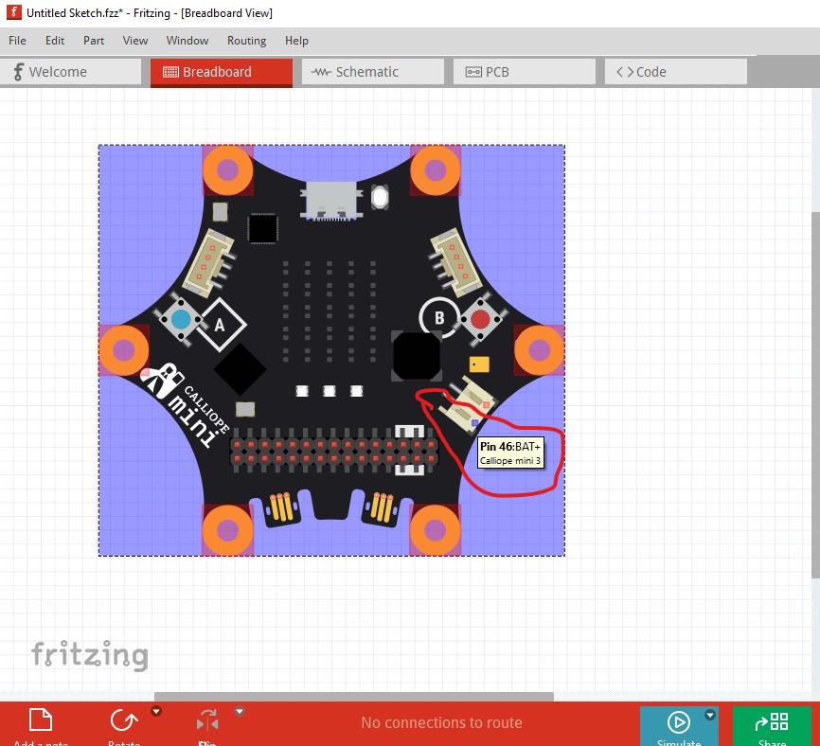Switch to the Welcome tab
This screenshot has height=746, width=820.
coord(71,72)
